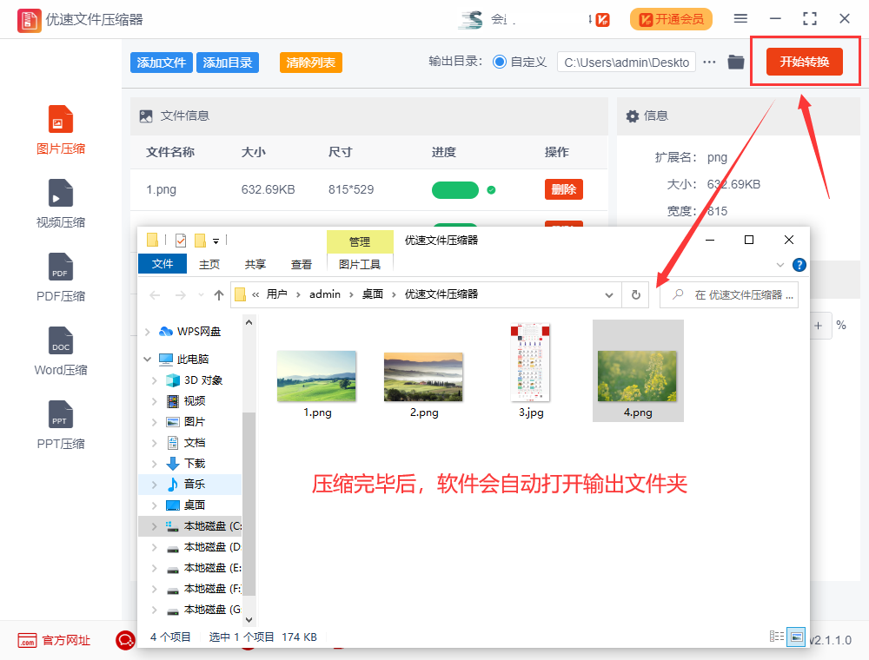Open the quick access toolbar customize dropdown

click(216, 241)
